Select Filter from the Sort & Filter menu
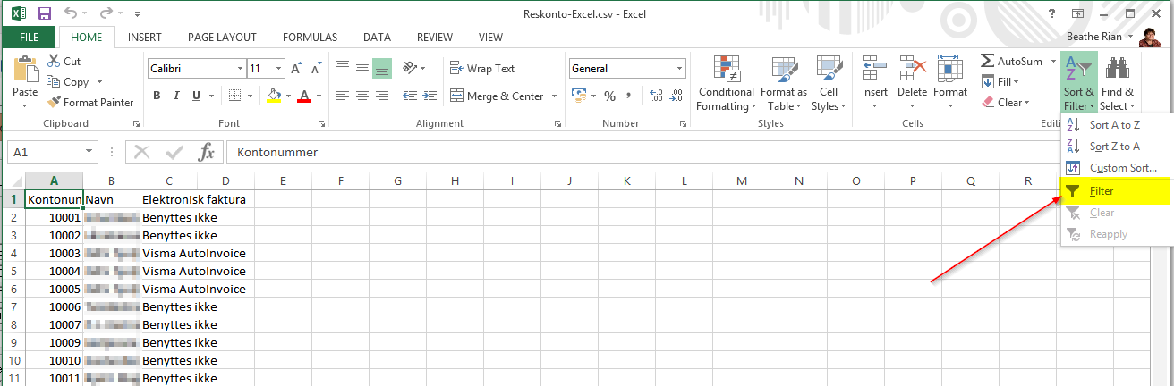This screenshot has width=1174, height=386. [1101, 191]
